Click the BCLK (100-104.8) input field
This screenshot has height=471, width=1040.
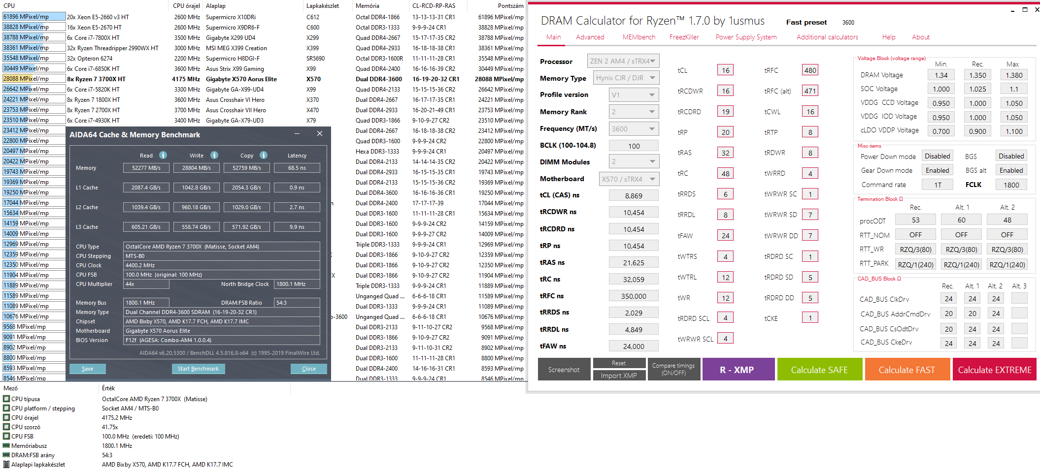634,146
